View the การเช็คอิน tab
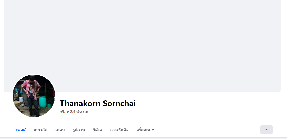Viewport: 287px width, 139px height. tap(119, 130)
